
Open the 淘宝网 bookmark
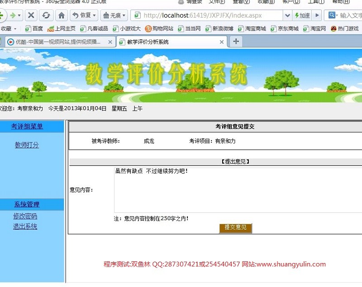(314, 28)
